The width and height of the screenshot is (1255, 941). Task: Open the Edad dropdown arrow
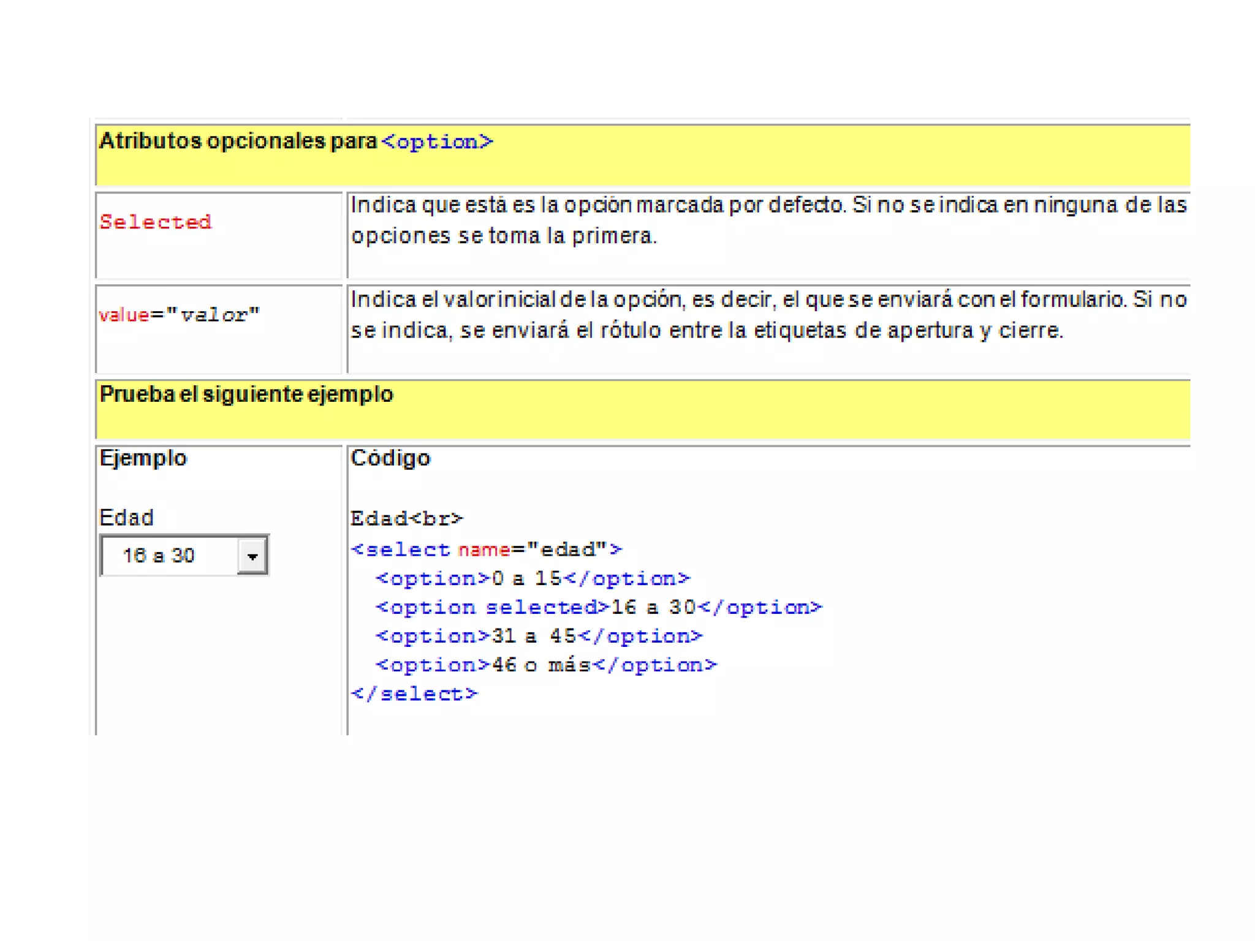(252, 556)
